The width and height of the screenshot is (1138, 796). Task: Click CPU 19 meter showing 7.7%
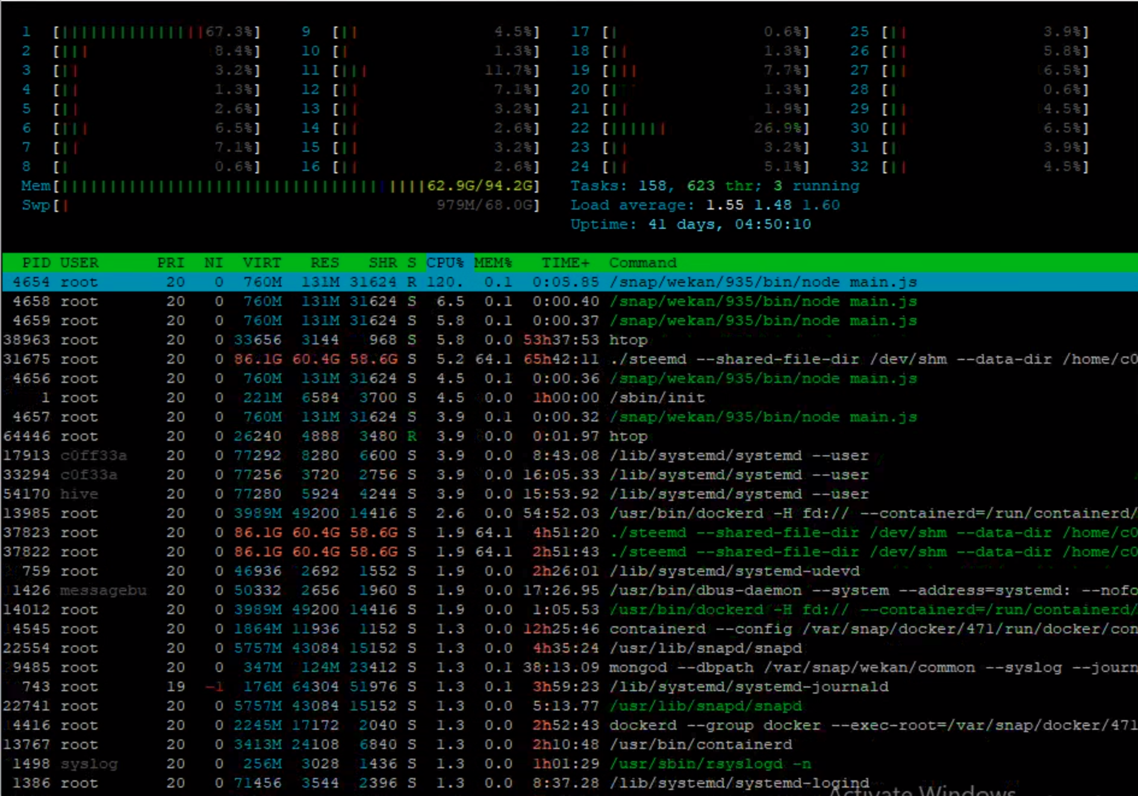690,70
